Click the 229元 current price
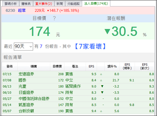157x116 pixels. [40, 10]
